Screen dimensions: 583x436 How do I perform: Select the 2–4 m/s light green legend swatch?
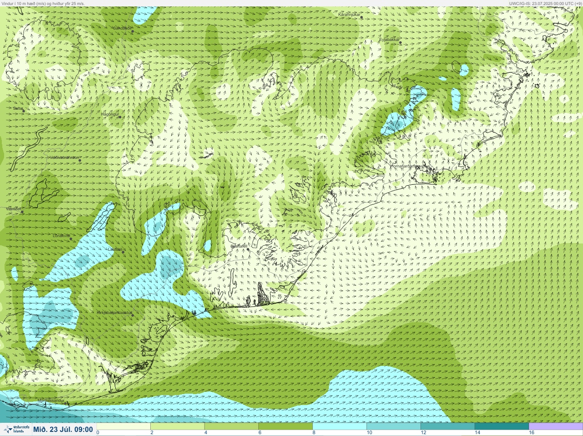tap(178, 426)
